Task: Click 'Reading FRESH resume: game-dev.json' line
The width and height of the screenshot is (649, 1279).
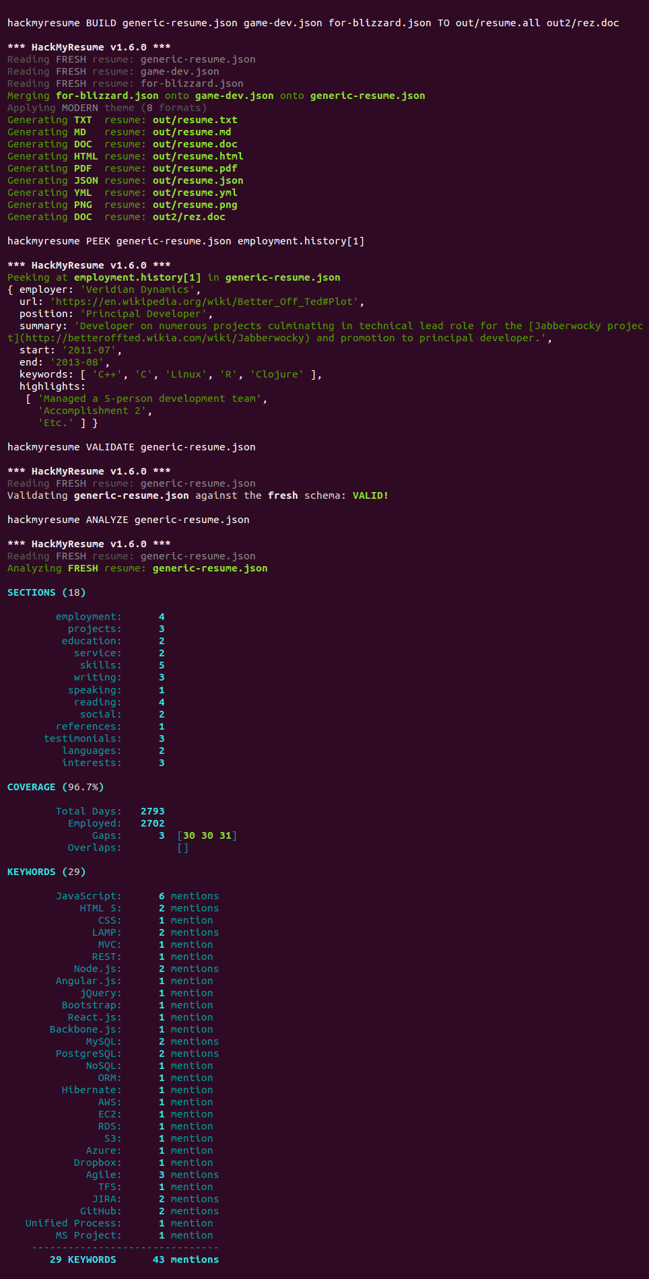Action: [113, 71]
